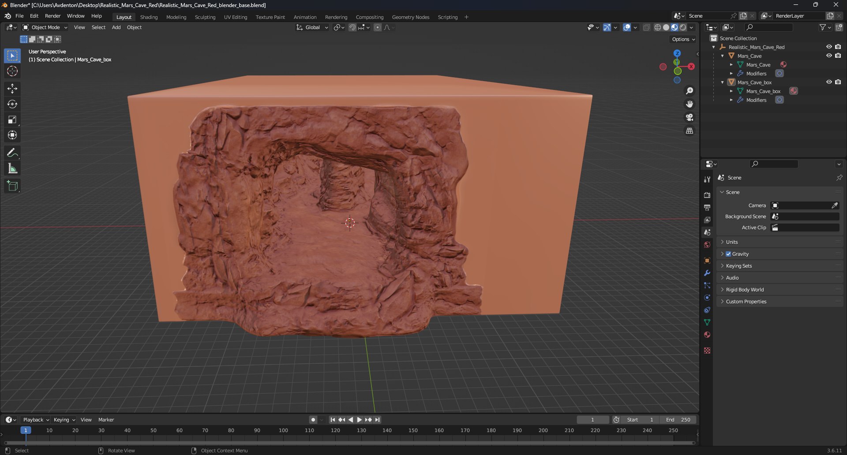Activate the Move tool
Image resolution: width=847 pixels, height=455 pixels.
click(x=12, y=89)
